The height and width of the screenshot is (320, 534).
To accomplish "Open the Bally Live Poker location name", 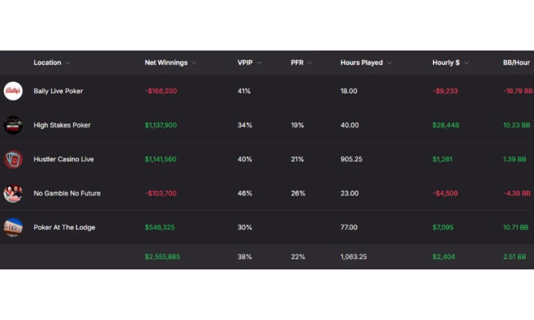I will 58,91.
